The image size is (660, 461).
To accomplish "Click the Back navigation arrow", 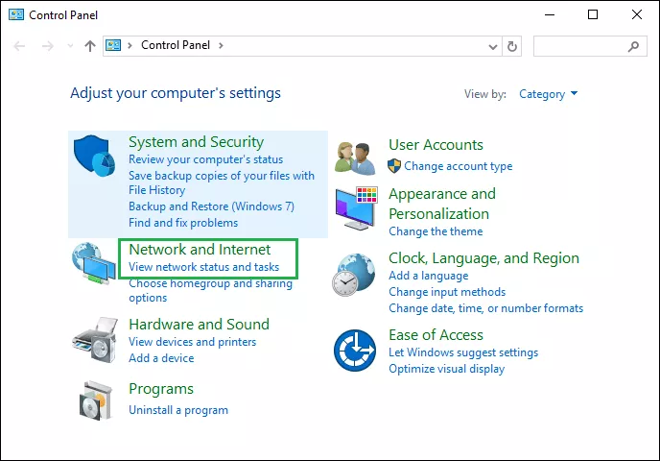I will pyautogui.click(x=19, y=45).
